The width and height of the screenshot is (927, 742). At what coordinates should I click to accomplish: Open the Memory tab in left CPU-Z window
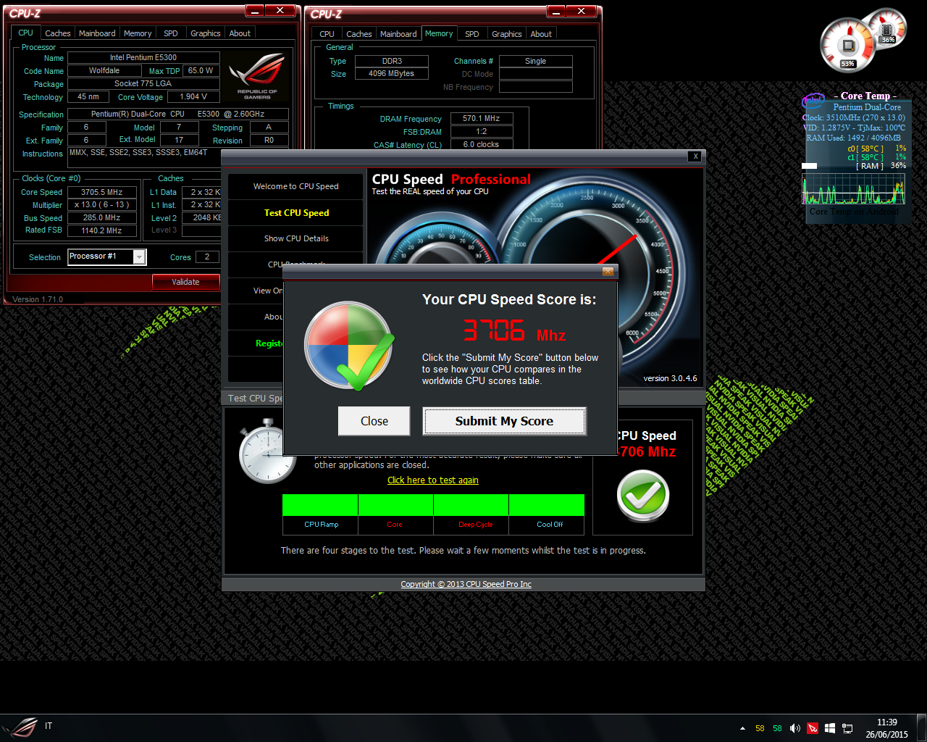tap(138, 33)
